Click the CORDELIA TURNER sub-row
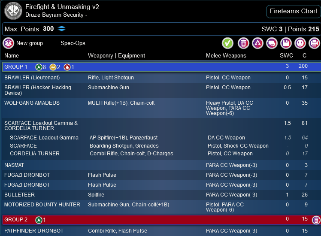The image size is (321, 236). (161, 154)
